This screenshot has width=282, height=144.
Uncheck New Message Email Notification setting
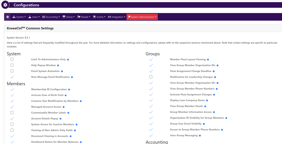coord(12,77)
